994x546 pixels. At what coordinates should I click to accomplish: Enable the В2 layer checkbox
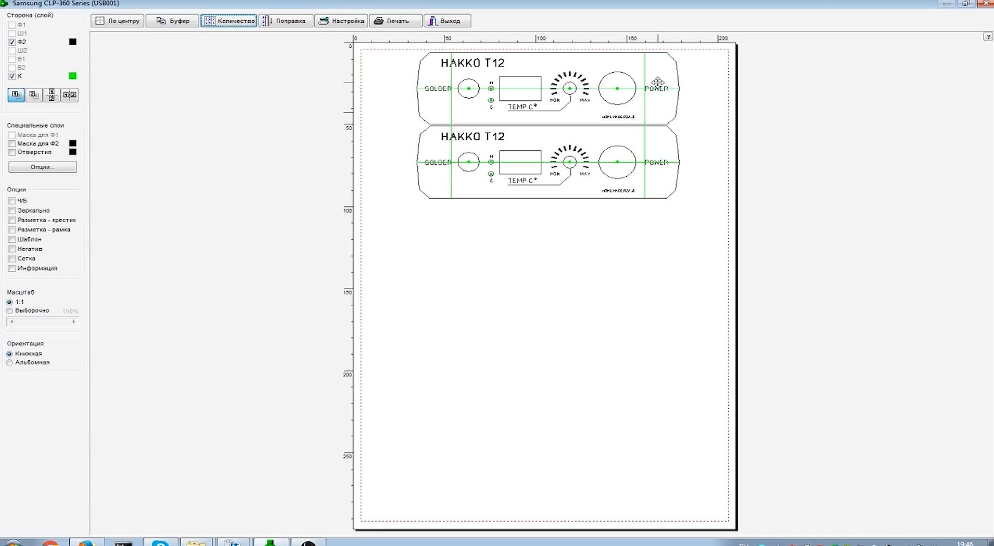coord(12,68)
